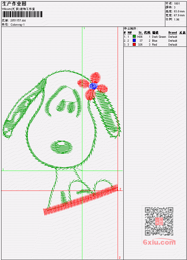Select the 'Blue' description text
This screenshot has height=260, width=187.
(x=154, y=41)
